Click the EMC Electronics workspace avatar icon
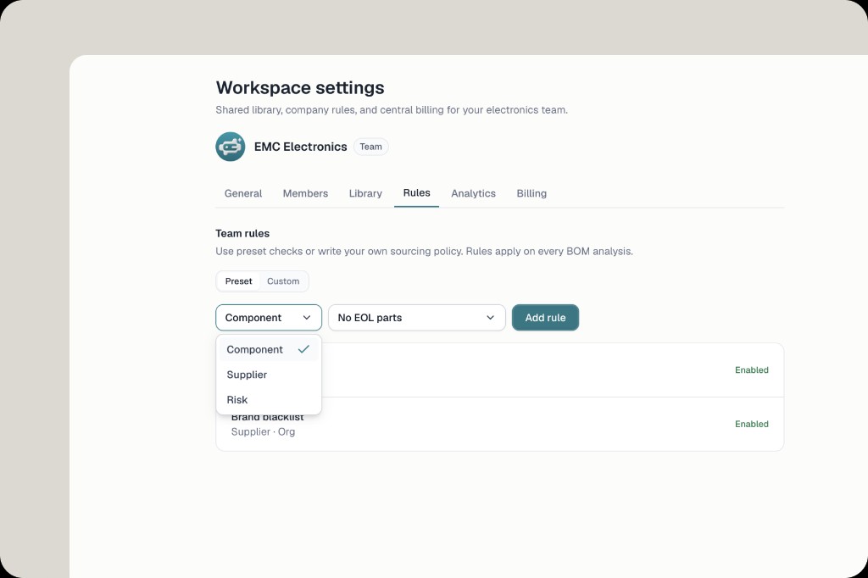The height and width of the screenshot is (578, 868). [231, 147]
